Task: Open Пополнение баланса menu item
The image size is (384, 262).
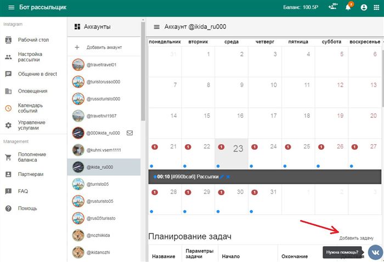Action: [33, 157]
